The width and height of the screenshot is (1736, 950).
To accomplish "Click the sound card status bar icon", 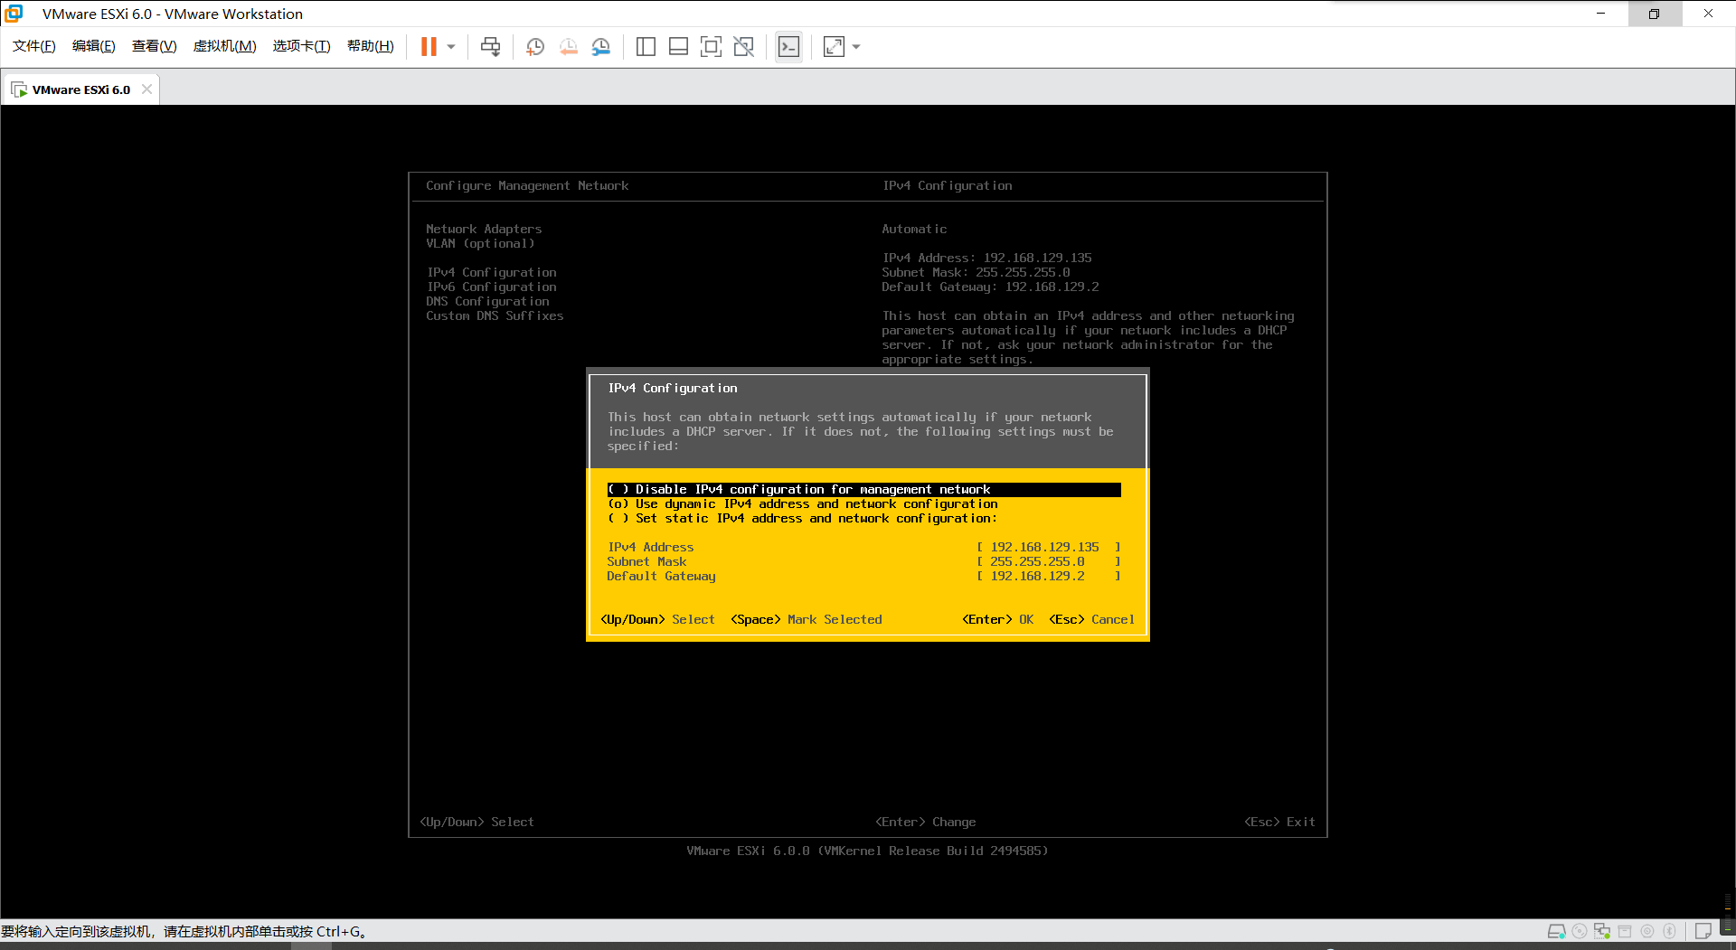I will click(1647, 931).
